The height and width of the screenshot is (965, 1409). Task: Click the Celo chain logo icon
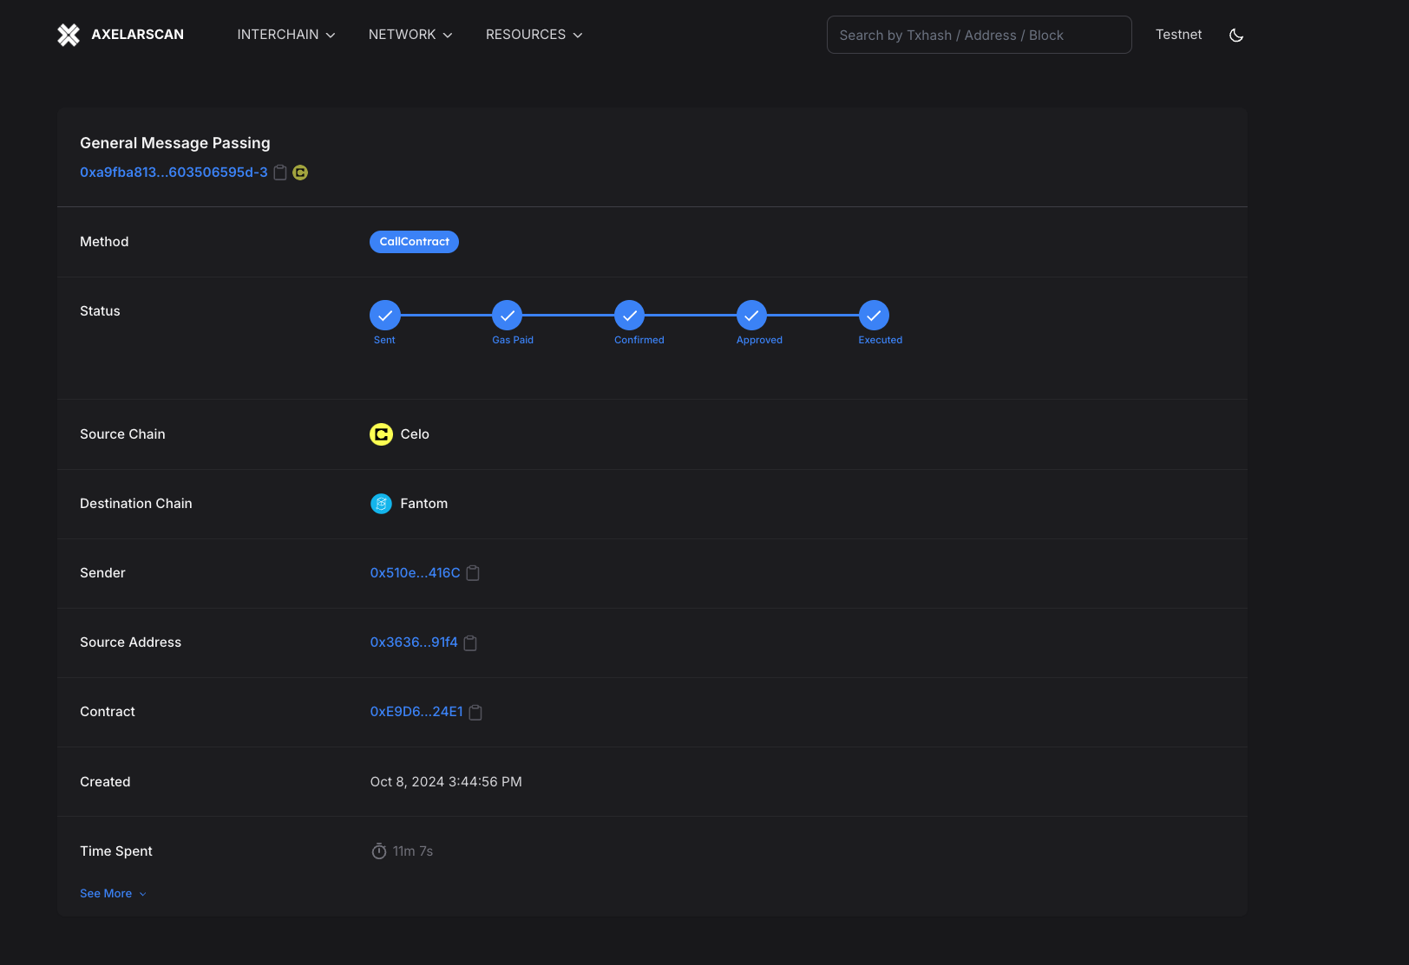(x=381, y=434)
